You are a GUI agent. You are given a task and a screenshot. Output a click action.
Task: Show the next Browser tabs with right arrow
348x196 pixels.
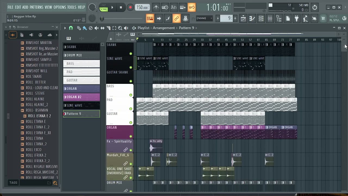click(x=57, y=35)
